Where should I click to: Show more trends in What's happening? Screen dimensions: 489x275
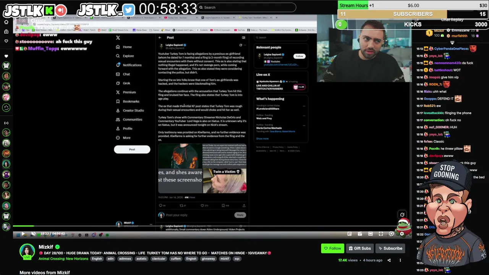pos(262,139)
